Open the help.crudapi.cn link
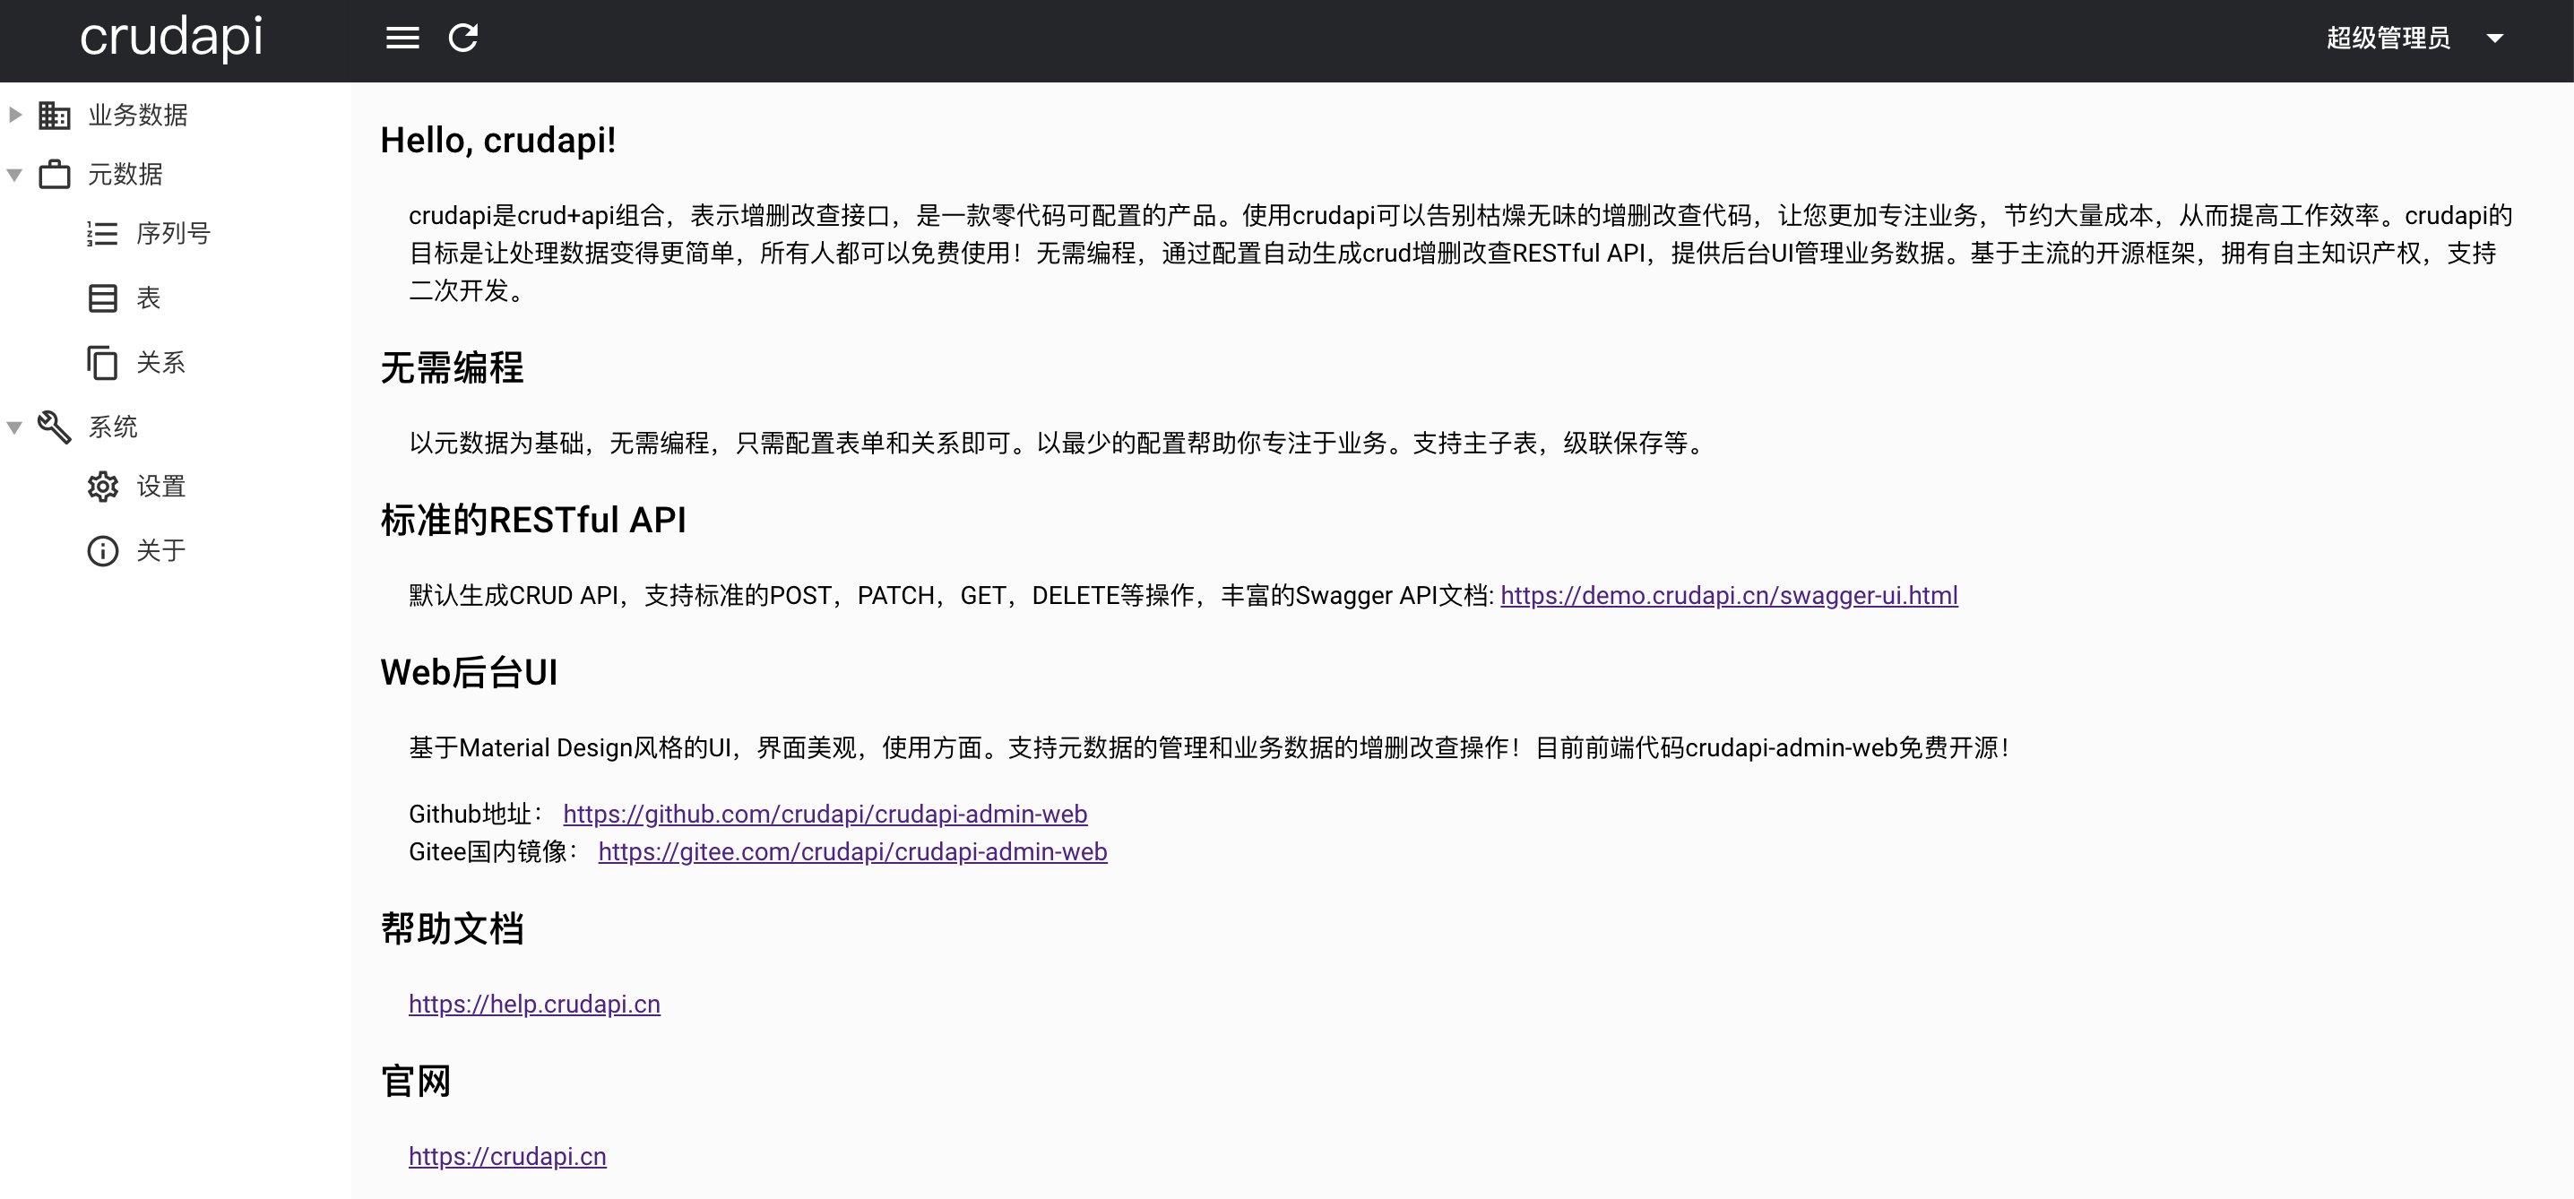The image size is (2574, 1199). tap(533, 1005)
